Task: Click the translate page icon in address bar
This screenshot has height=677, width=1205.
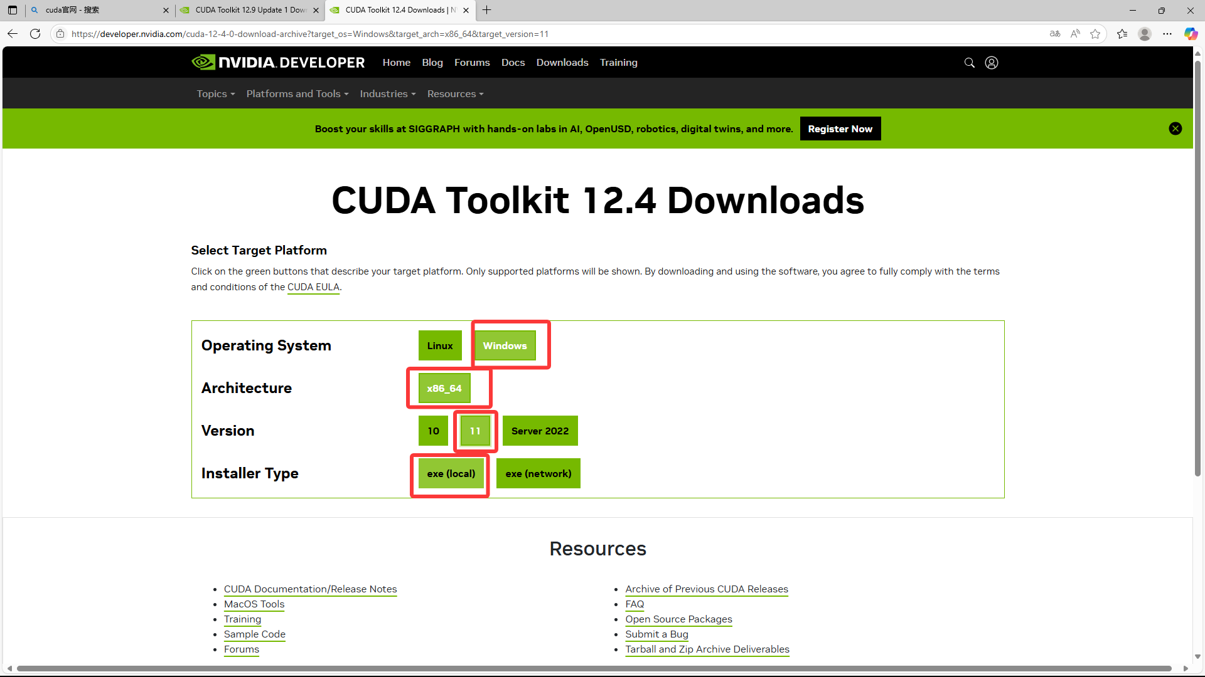Action: coord(1055,34)
